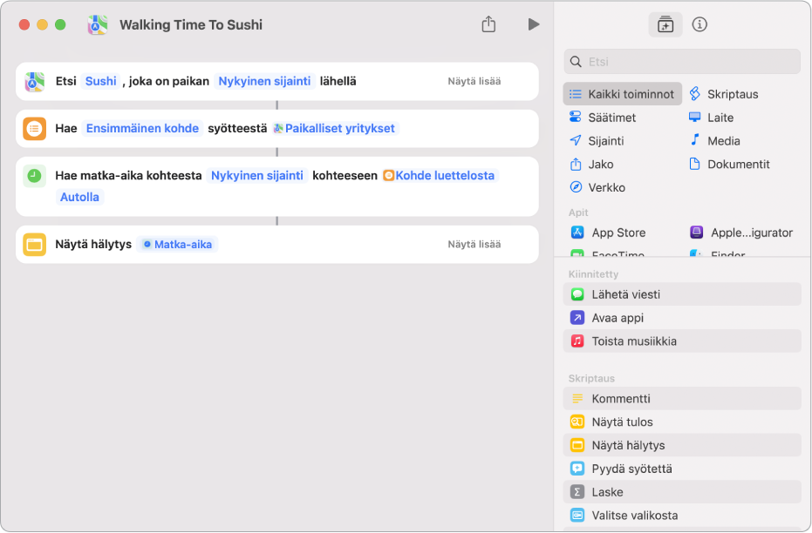Open the Dokumentit category
812x533 pixels.
[738, 164]
